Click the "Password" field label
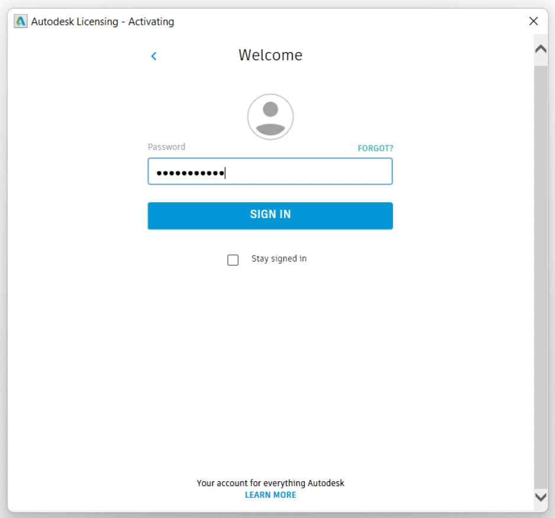555x518 pixels. tap(166, 147)
